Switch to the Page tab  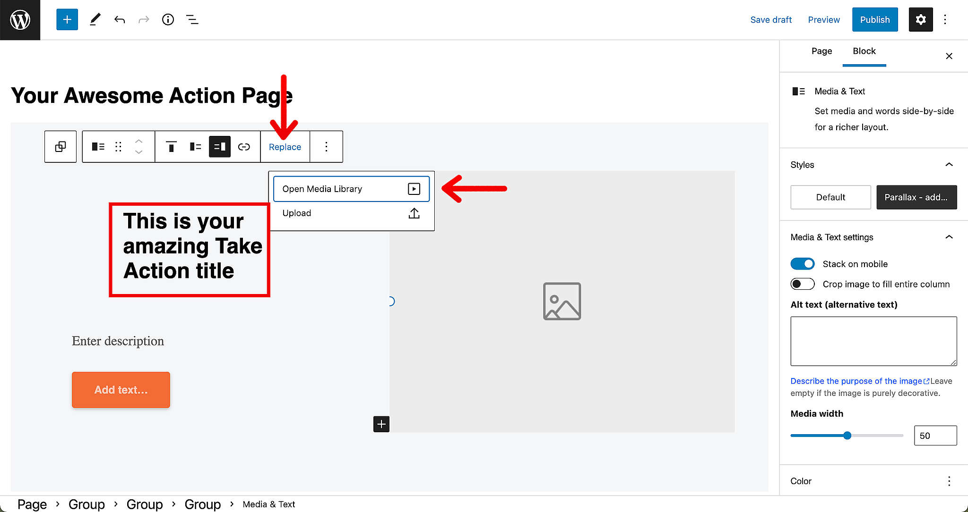821,51
